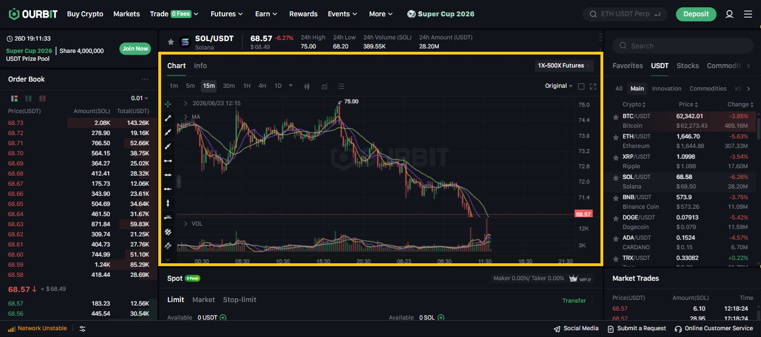
Task: Open the candlestick chart style picker
Action: tap(307, 86)
